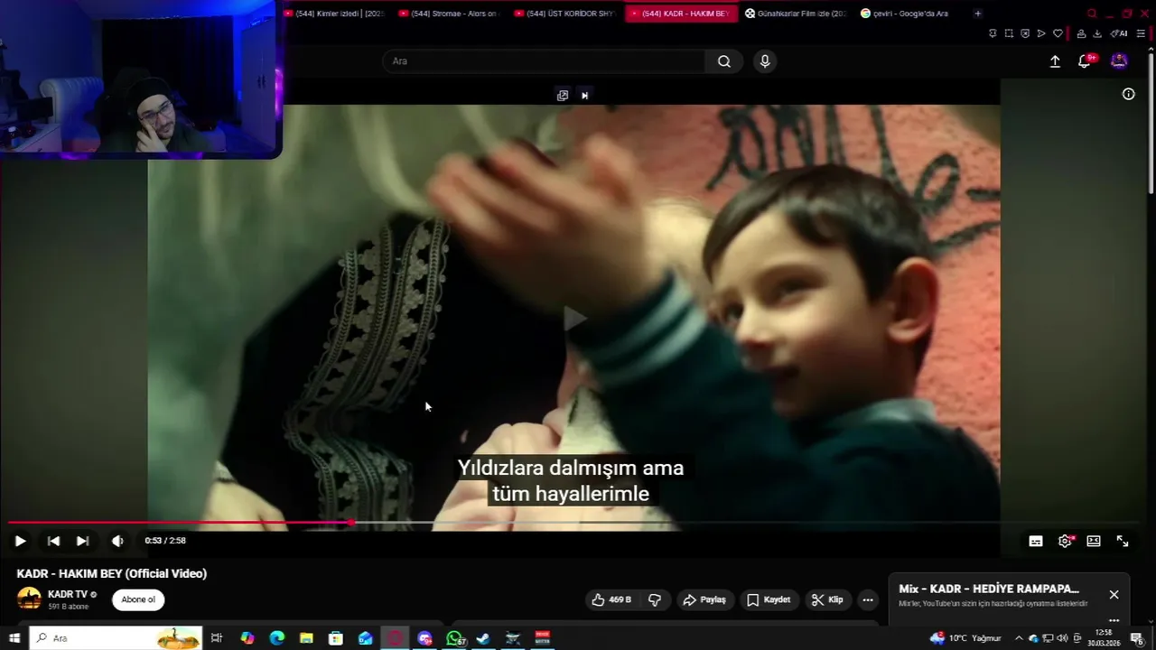Click the browser pinboard icon
The width and height of the screenshot is (1156, 650).
[x=993, y=33]
